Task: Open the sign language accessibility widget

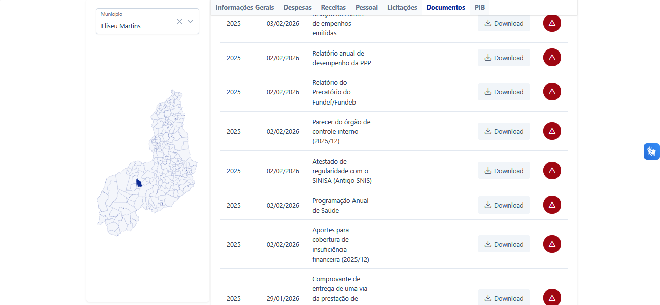Action: click(x=651, y=151)
